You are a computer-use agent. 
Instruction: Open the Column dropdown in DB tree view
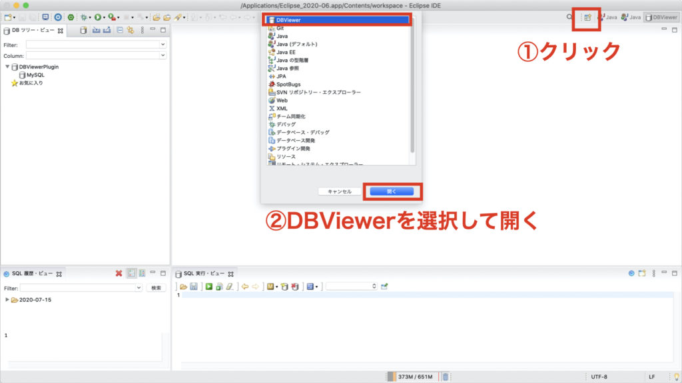click(163, 56)
